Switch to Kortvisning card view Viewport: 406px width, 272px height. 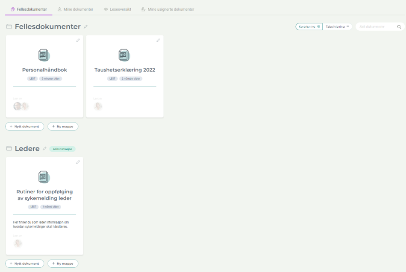(309, 26)
